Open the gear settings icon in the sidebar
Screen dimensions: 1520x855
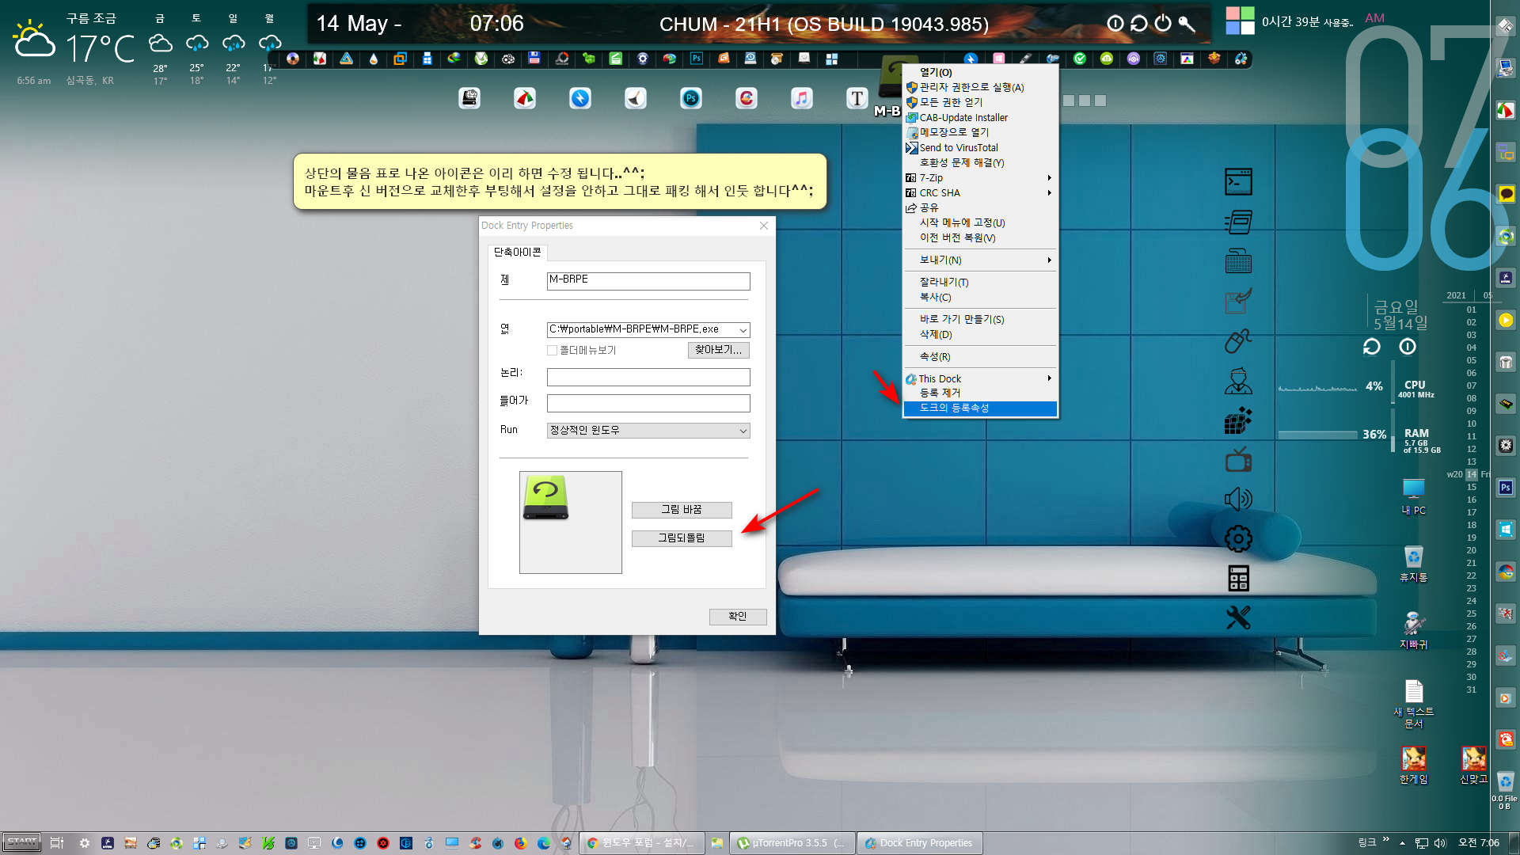[1238, 539]
